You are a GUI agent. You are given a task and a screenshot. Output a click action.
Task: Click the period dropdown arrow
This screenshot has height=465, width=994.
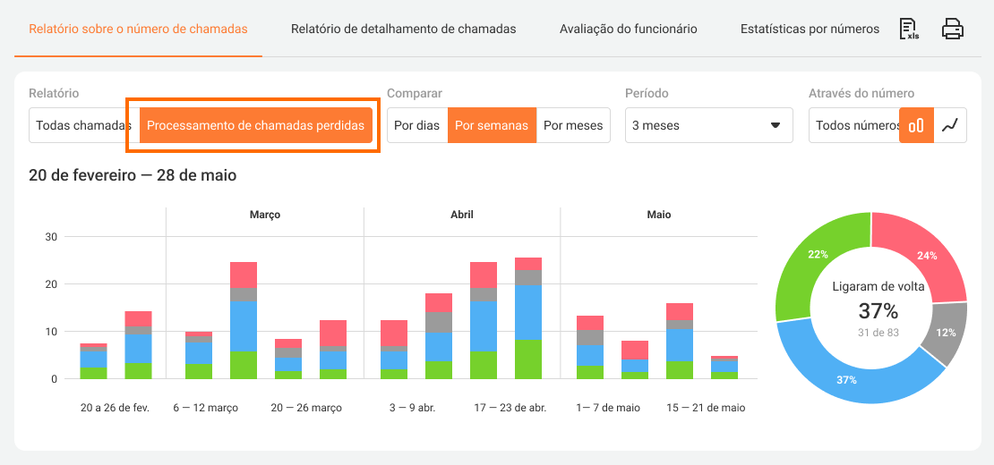pyautogui.click(x=775, y=126)
